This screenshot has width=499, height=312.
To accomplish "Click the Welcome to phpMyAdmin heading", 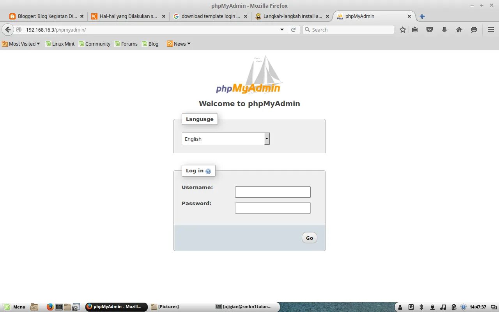I will (249, 103).
